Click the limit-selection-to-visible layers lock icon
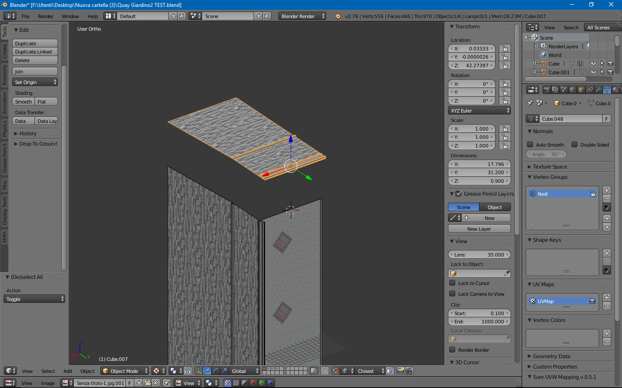 [x=314, y=371]
